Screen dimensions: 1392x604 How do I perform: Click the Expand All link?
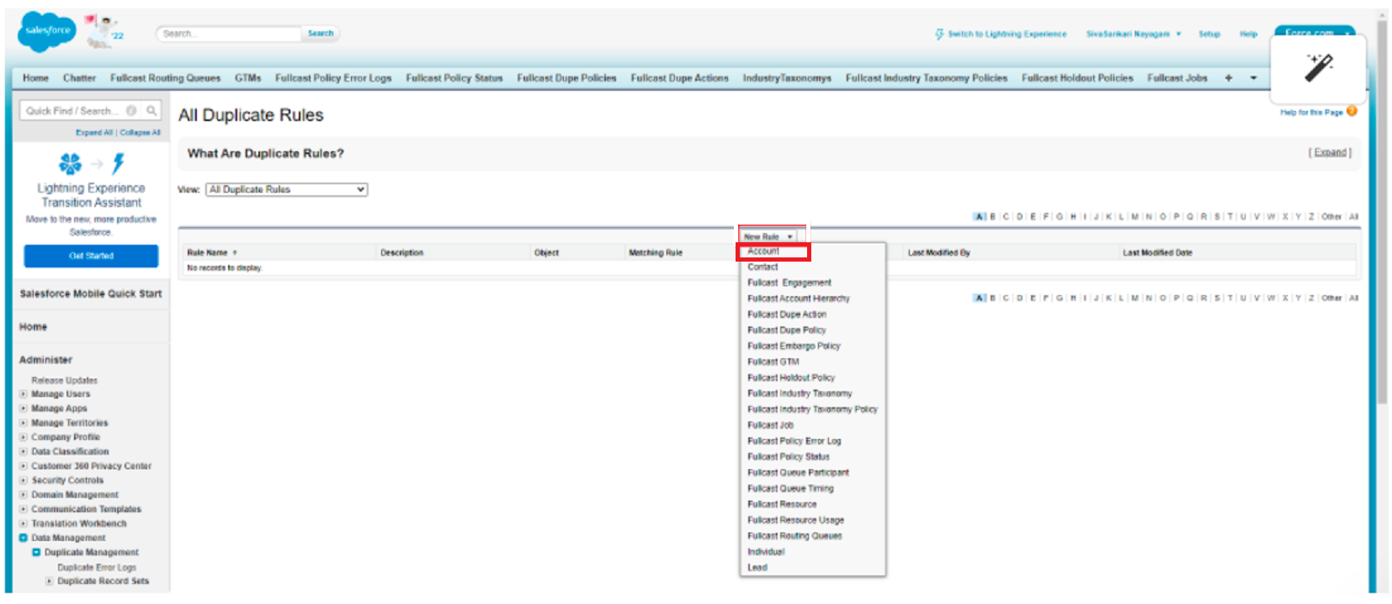pos(94,133)
